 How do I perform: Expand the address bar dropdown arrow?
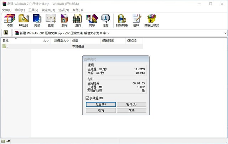[x=225, y=33]
